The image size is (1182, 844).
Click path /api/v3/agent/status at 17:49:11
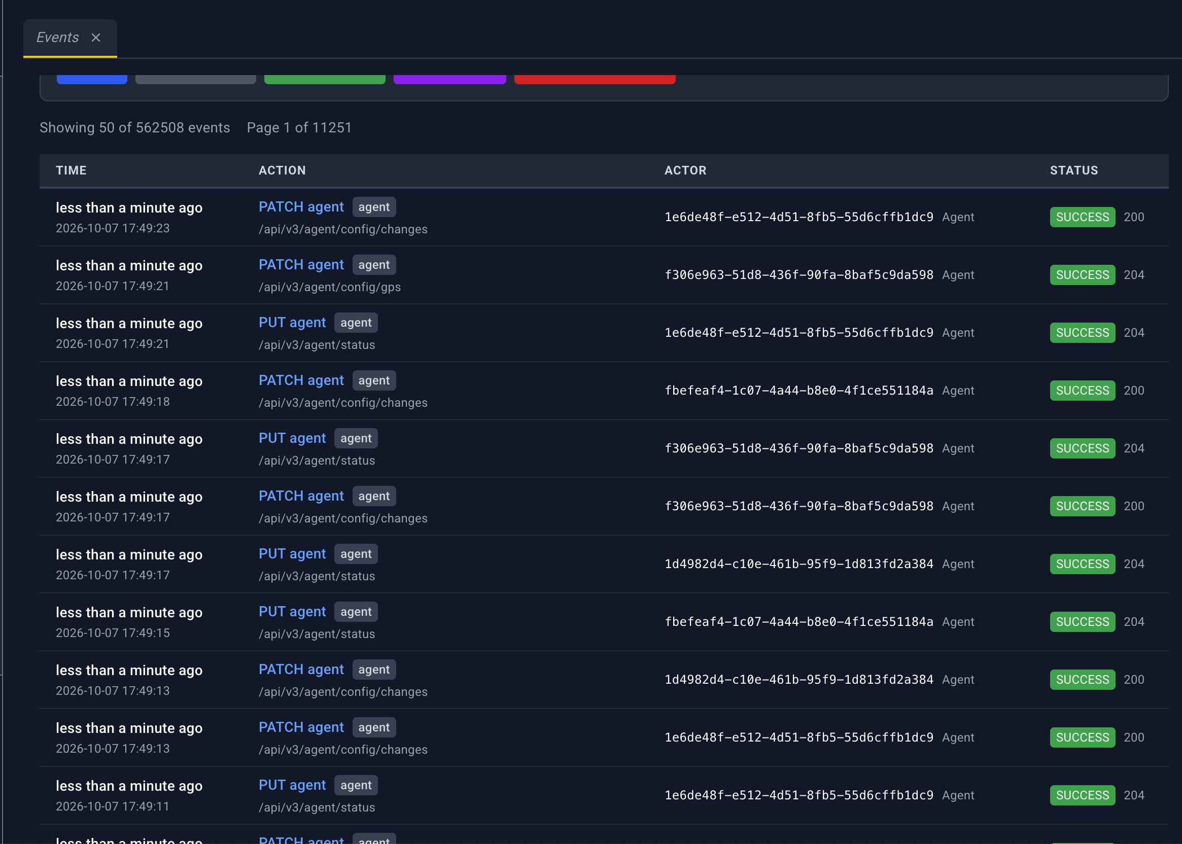pos(317,807)
